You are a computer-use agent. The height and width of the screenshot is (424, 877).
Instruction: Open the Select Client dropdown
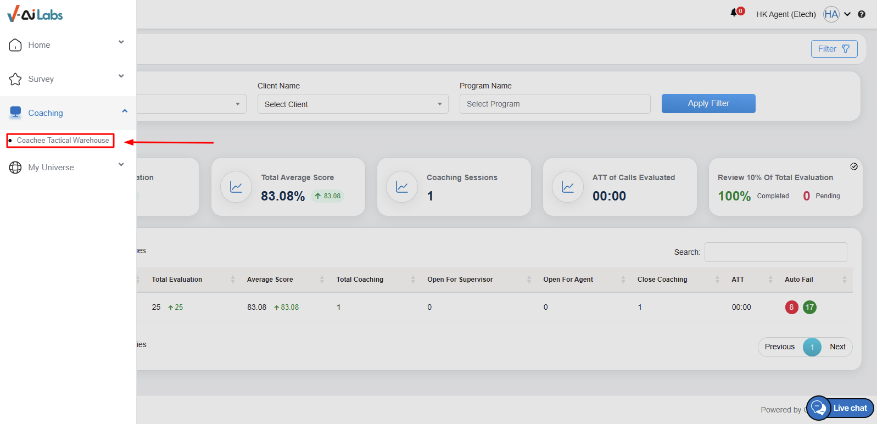coord(353,104)
